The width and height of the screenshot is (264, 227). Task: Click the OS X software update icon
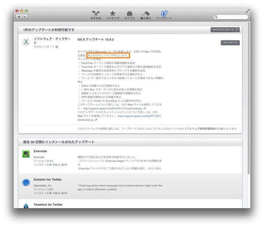click(26, 42)
